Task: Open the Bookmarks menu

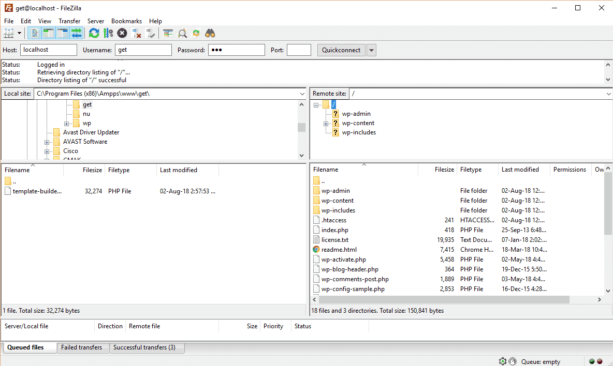Action: [126, 21]
